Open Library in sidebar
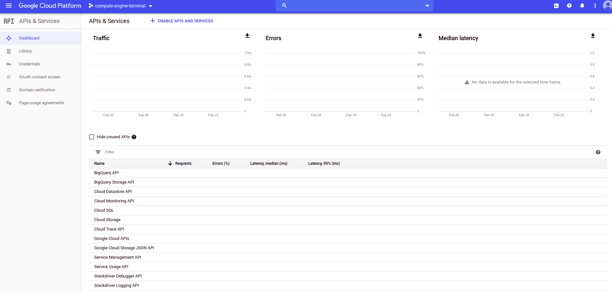This screenshot has height=293, width=612. (40, 51)
